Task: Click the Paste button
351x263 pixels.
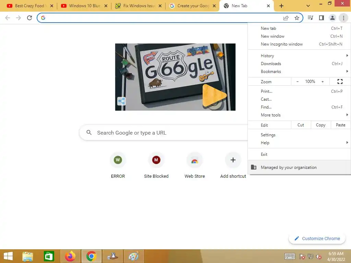Action: pyautogui.click(x=340, y=125)
